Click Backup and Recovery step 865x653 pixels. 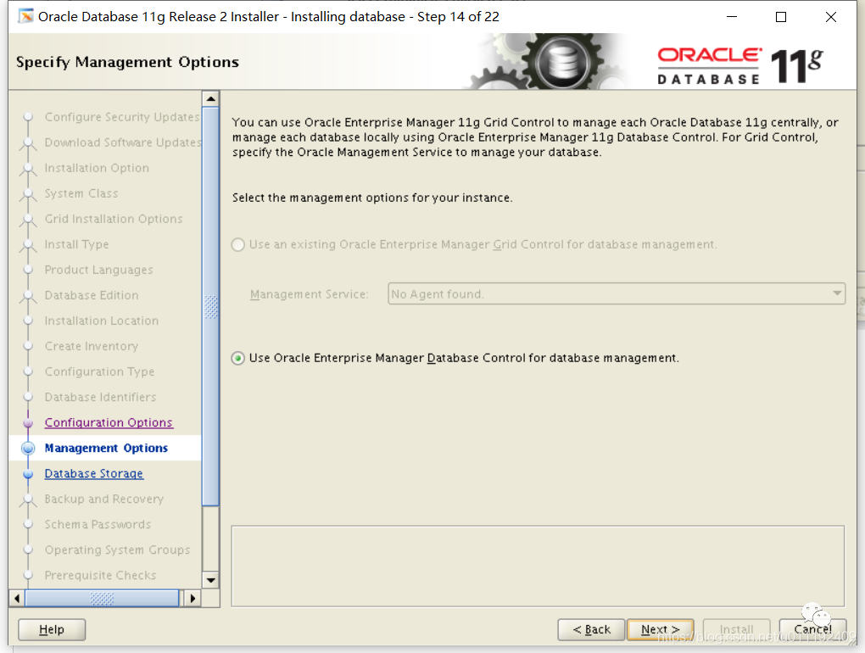point(104,499)
